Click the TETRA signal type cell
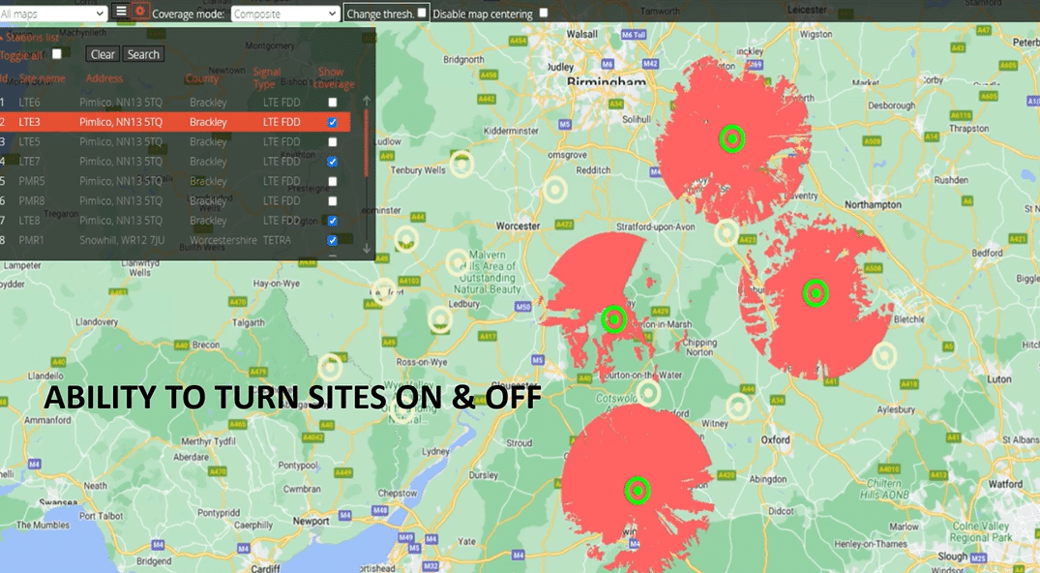This screenshot has width=1040, height=573. [277, 240]
